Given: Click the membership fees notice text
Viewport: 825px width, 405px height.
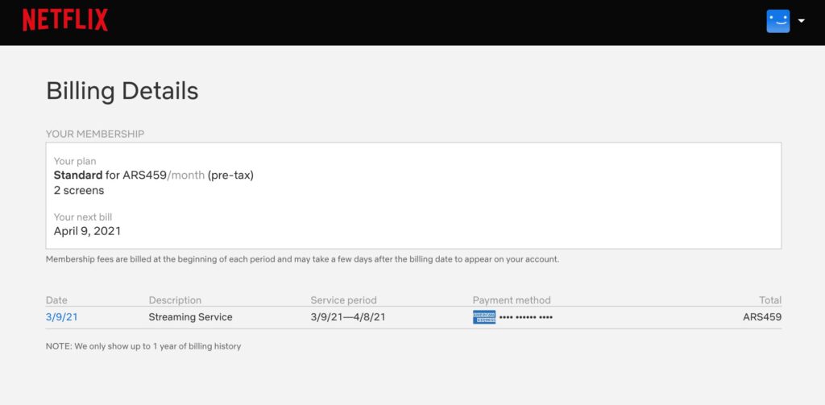Looking at the screenshot, I should pyautogui.click(x=303, y=259).
